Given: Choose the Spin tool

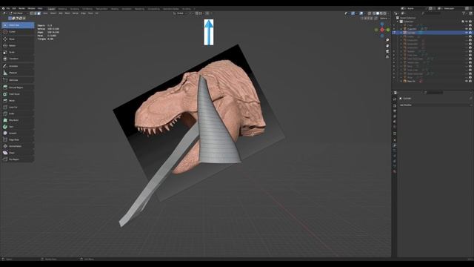Looking at the screenshot, I should pos(18,127).
